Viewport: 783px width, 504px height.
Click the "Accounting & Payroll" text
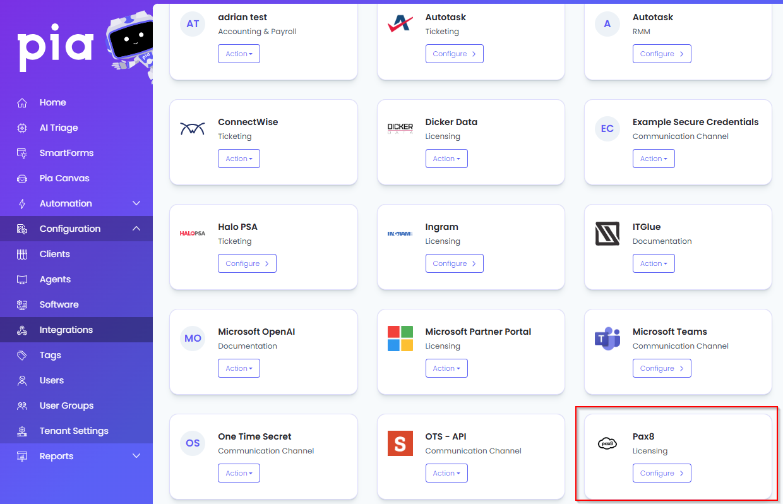click(x=257, y=32)
